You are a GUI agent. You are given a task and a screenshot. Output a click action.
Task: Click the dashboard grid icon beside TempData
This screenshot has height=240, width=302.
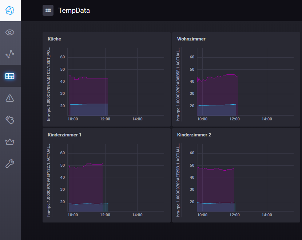(x=48, y=11)
